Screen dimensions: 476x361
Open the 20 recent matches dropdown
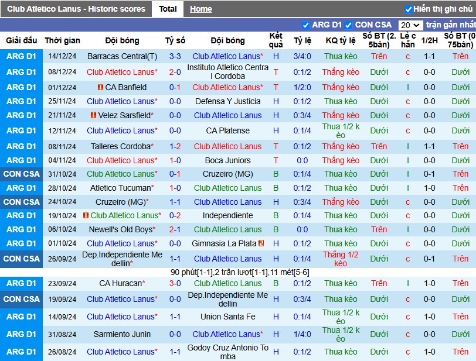pos(410,25)
